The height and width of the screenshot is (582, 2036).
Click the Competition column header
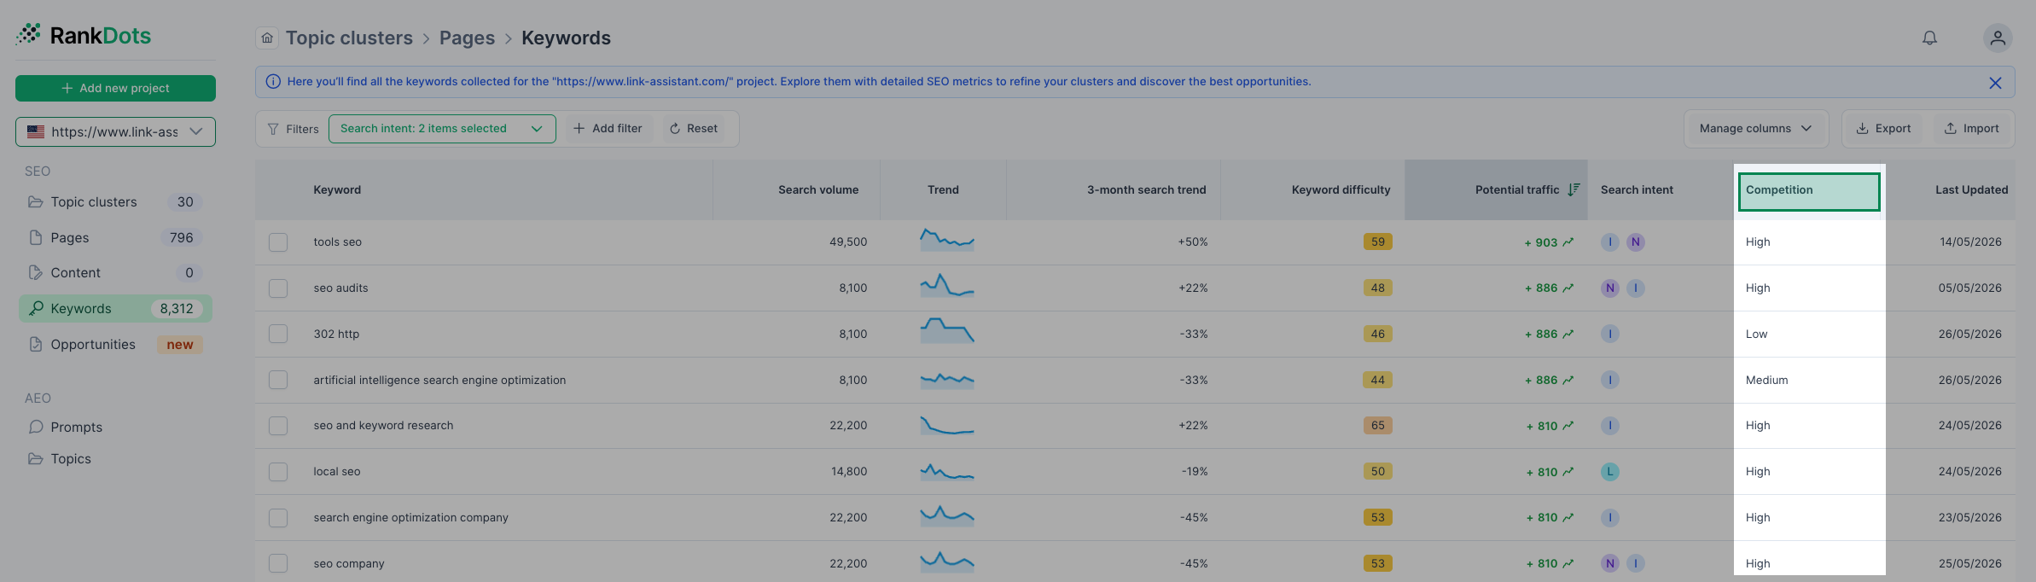[x=1809, y=191]
